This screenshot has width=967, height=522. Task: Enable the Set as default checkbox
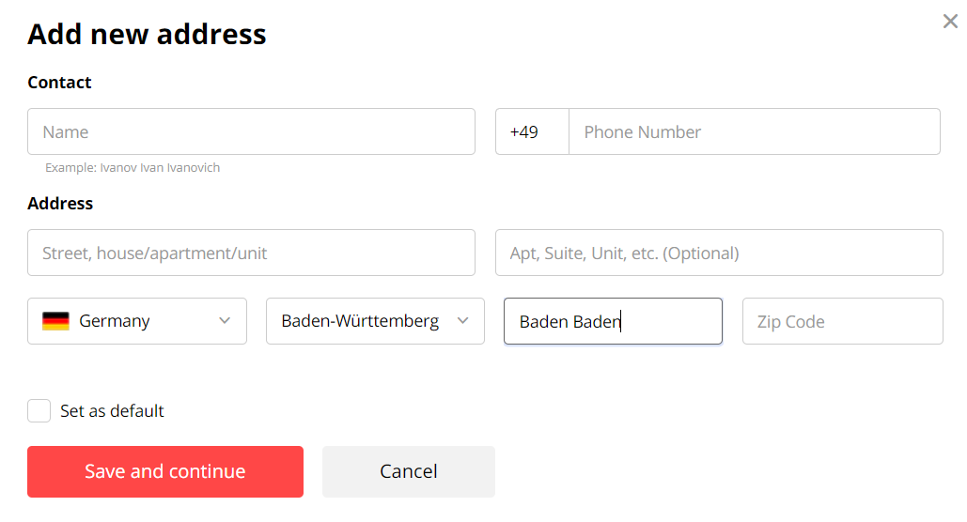pos(39,410)
